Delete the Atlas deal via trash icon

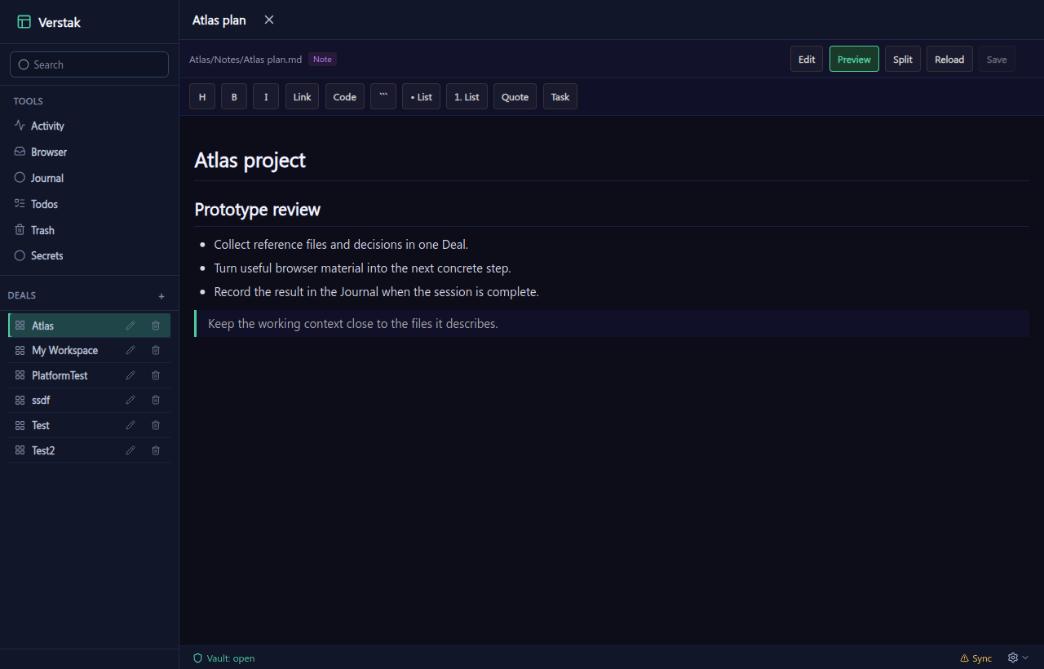pyautogui.click(x=156, y=326)
